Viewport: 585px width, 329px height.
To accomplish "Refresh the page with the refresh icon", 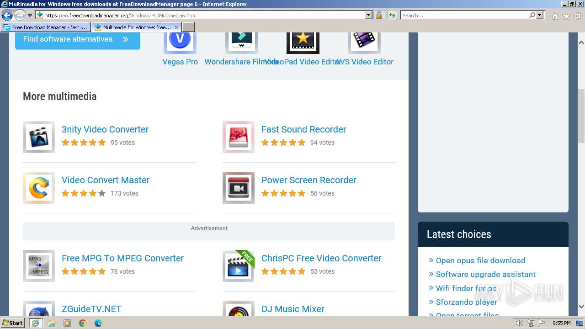I will click(x=392, y=16).
